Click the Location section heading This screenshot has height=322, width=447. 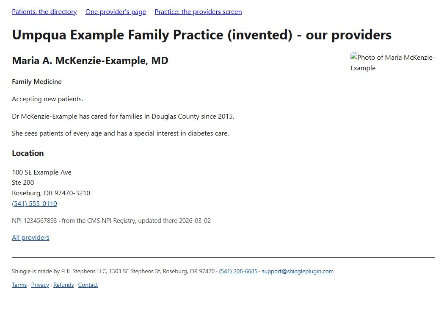pos(28,153)
